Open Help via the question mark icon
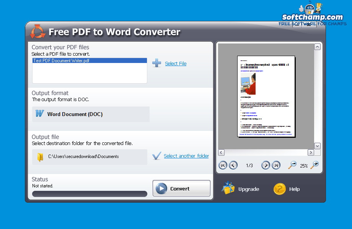 279,189
